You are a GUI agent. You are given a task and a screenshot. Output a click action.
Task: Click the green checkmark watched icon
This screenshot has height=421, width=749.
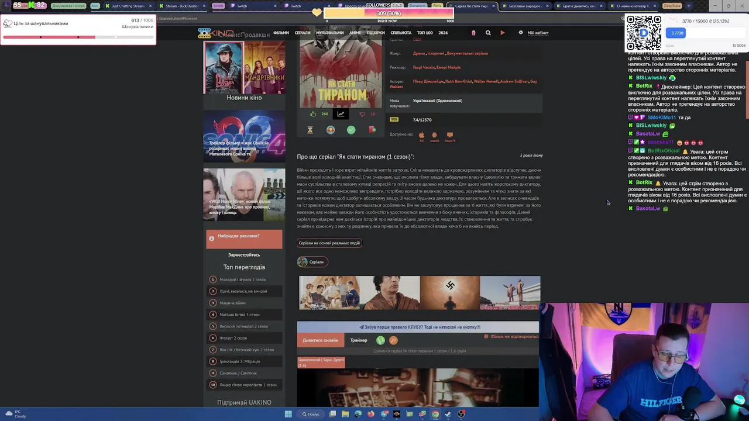351,130
